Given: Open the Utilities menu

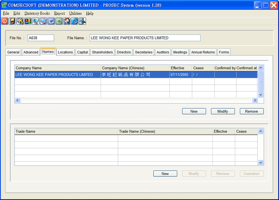Looking at the screenshot, I should coord(75,13).
